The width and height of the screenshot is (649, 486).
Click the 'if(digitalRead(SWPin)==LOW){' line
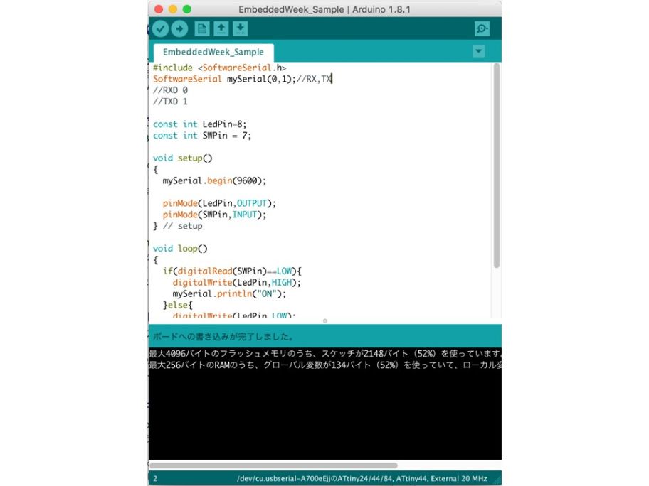click(232, 271)
